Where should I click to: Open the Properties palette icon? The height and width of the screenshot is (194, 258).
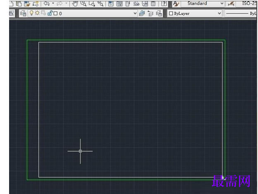coord(111,3)
